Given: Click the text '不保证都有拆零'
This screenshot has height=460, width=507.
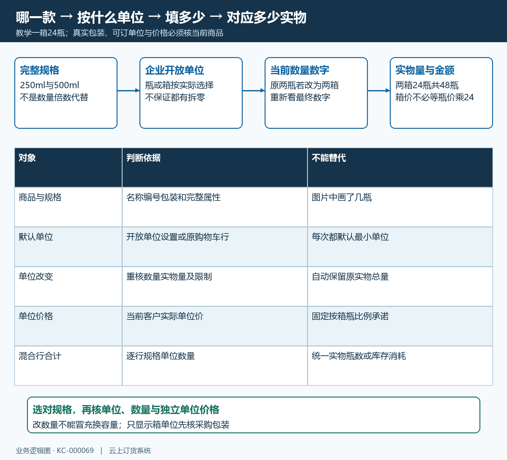Looking at the screenshot, I should [175, 97].
